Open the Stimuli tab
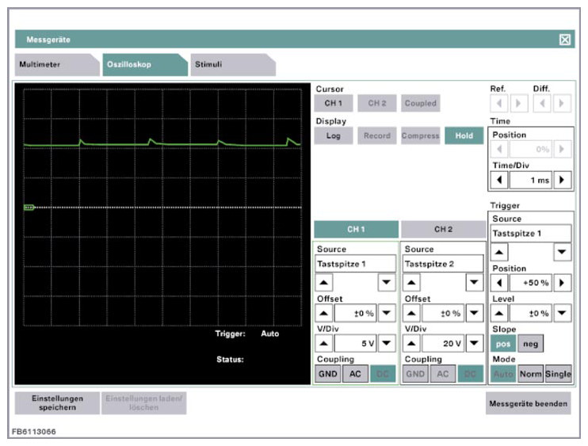This screenshot has height=446, width=588. click(233, 64)
